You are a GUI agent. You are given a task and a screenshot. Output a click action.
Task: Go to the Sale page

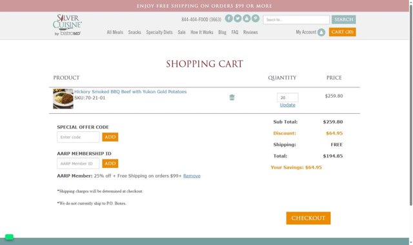181,32
